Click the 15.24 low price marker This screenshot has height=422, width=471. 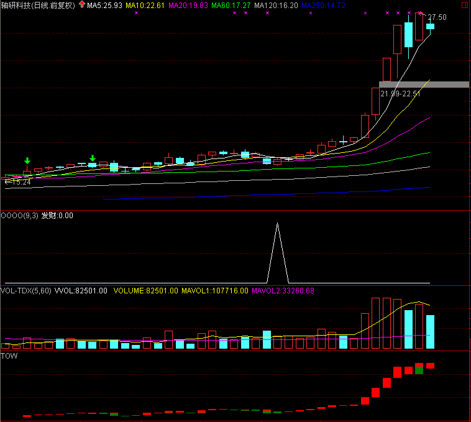19,182
